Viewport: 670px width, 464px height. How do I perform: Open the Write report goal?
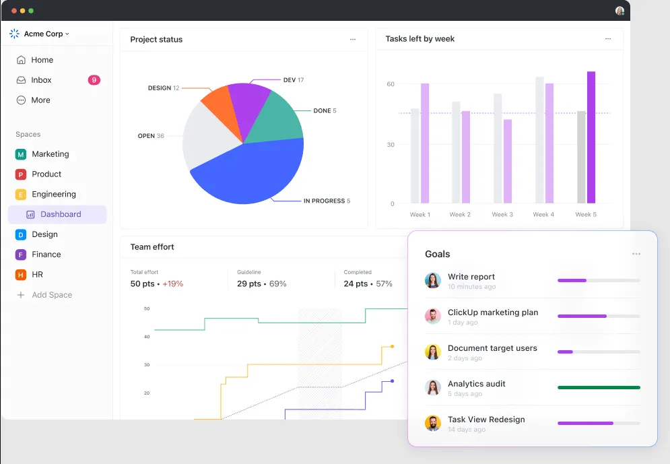tap(471, 276)
